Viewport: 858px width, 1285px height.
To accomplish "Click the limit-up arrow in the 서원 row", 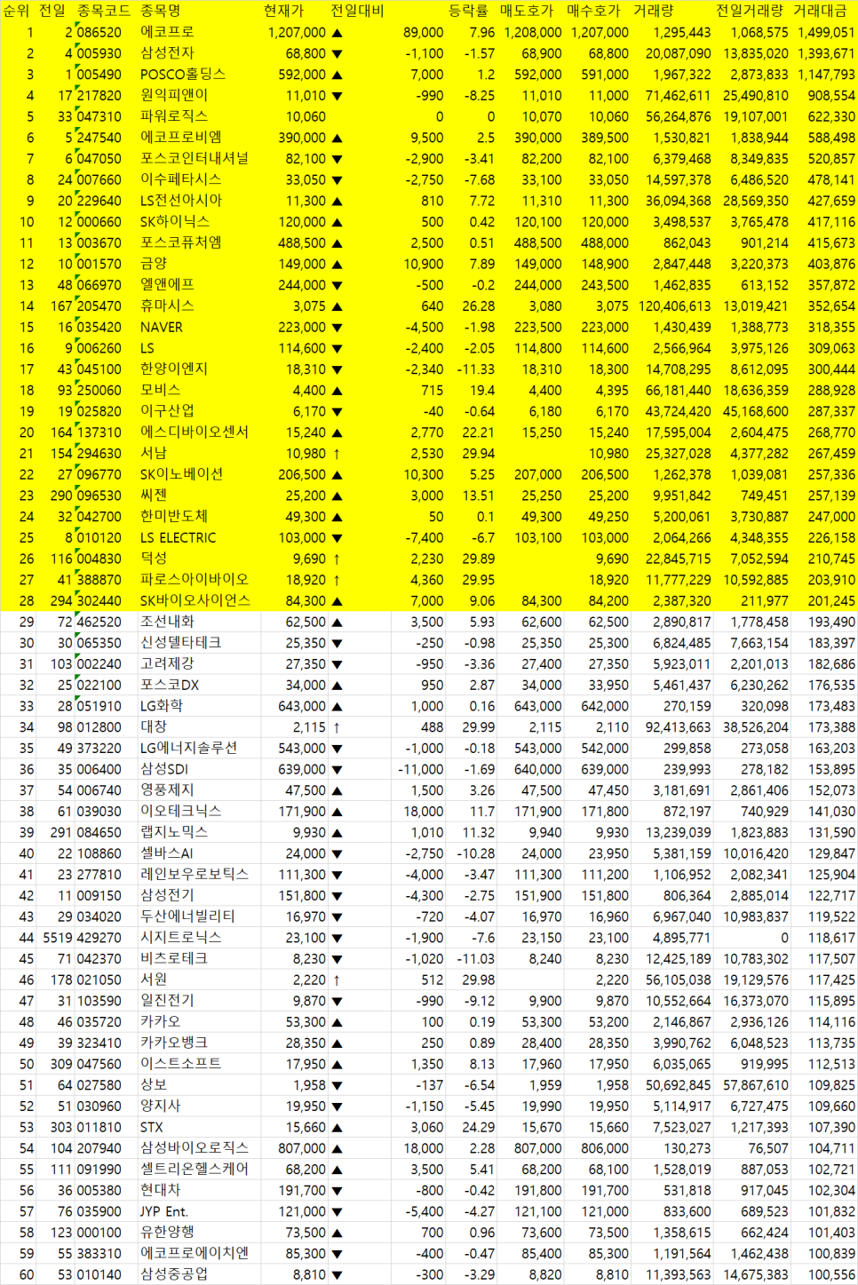I will pos(337,980).
